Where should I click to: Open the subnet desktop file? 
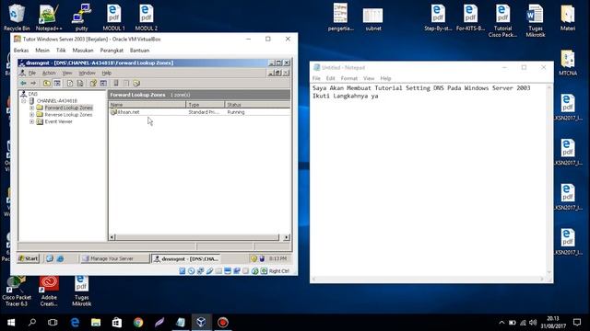click(x=372, y=18)
